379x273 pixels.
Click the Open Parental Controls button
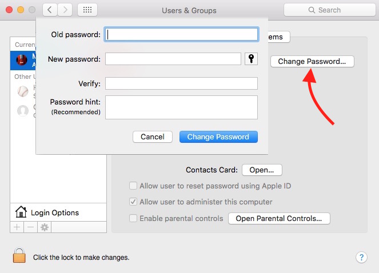pyautogui.click(x=279, y=218)
